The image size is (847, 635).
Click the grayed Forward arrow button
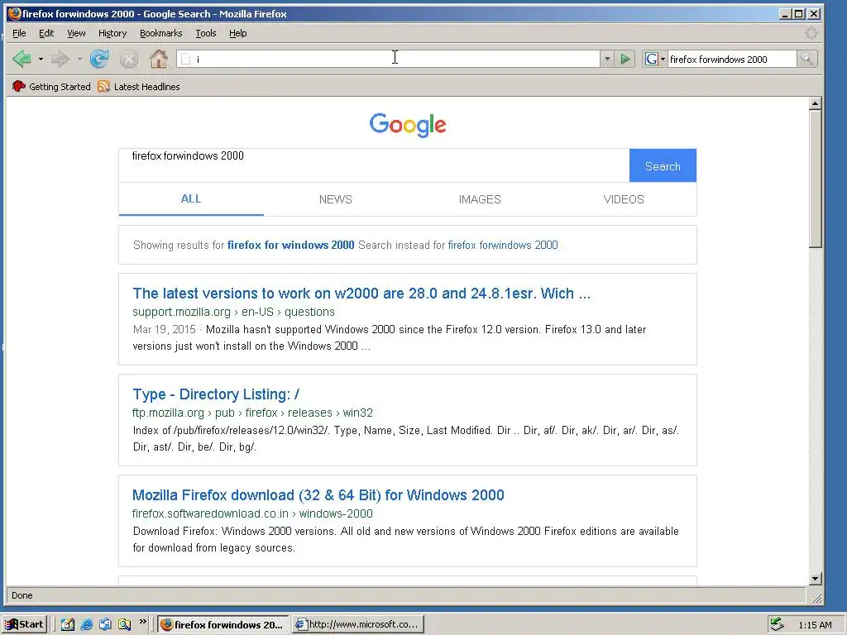click(60, 59)
